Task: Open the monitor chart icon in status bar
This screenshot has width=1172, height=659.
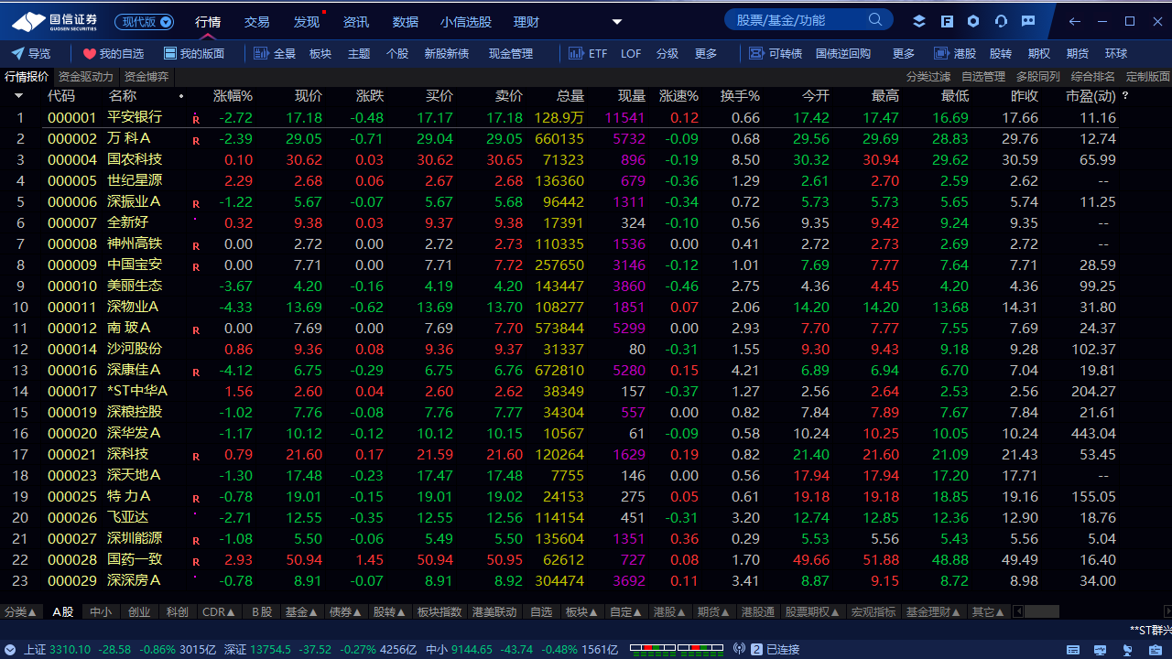Action: [x=1100, y=650]
